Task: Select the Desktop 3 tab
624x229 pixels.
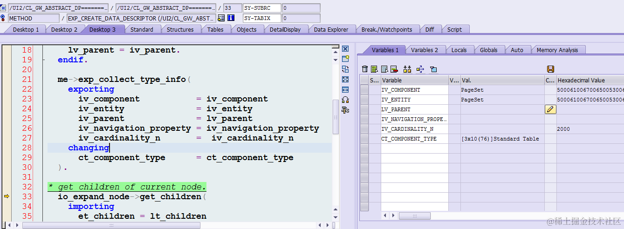Action: (x=103, y=29)
